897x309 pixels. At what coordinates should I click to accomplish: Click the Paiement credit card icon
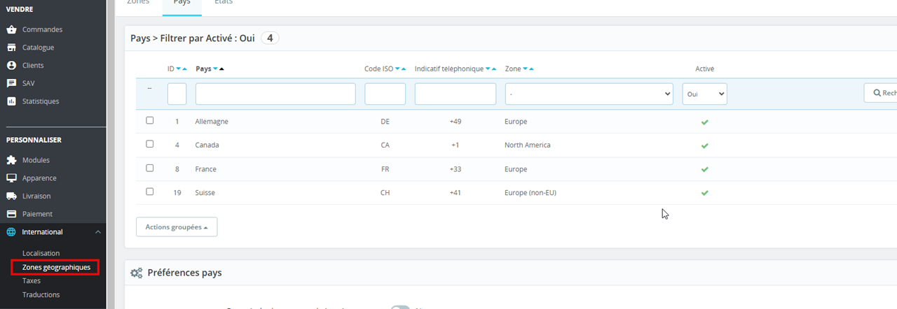pyautogui.click(x=11, y=214)
